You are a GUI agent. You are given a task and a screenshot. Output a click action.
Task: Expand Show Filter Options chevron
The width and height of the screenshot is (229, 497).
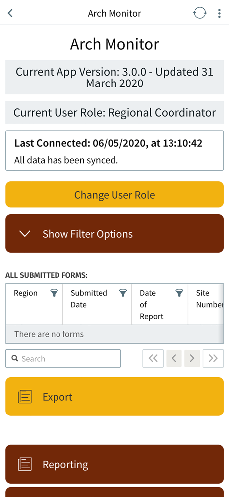pos(25,234)
